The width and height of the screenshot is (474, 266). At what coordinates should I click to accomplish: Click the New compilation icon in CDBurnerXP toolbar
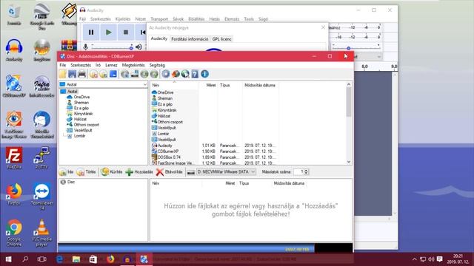(62, 74)
